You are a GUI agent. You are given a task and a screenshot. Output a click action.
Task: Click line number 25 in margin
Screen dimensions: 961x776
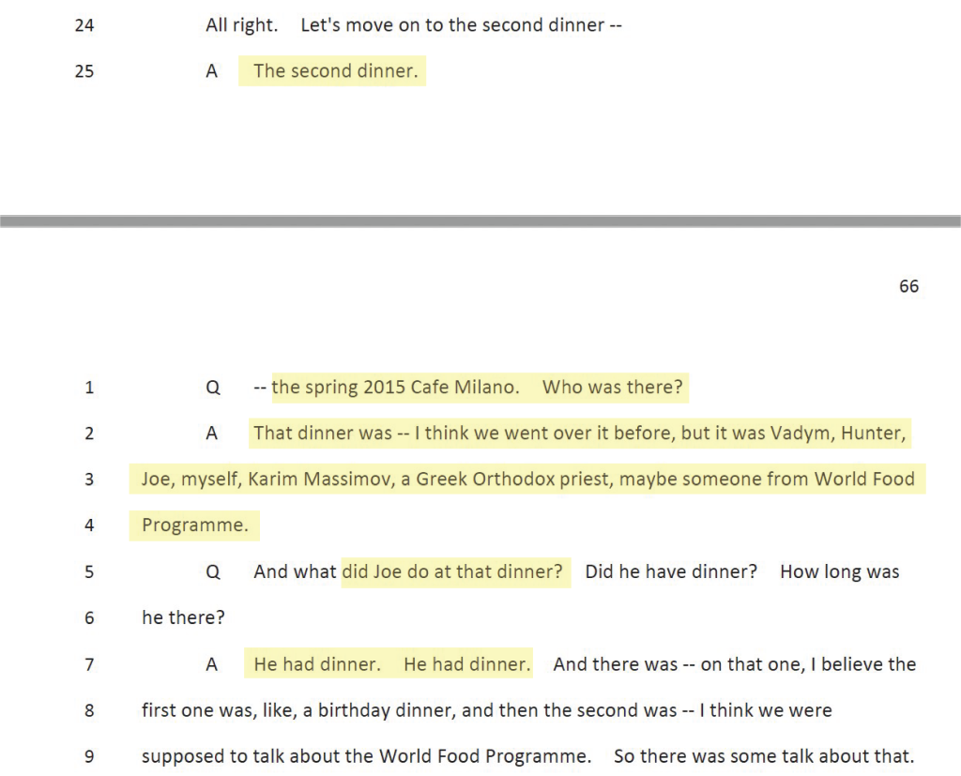[x=84, y=71]
